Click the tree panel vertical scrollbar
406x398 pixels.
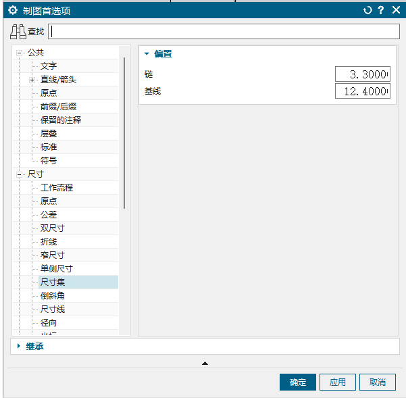coord(124,133)
